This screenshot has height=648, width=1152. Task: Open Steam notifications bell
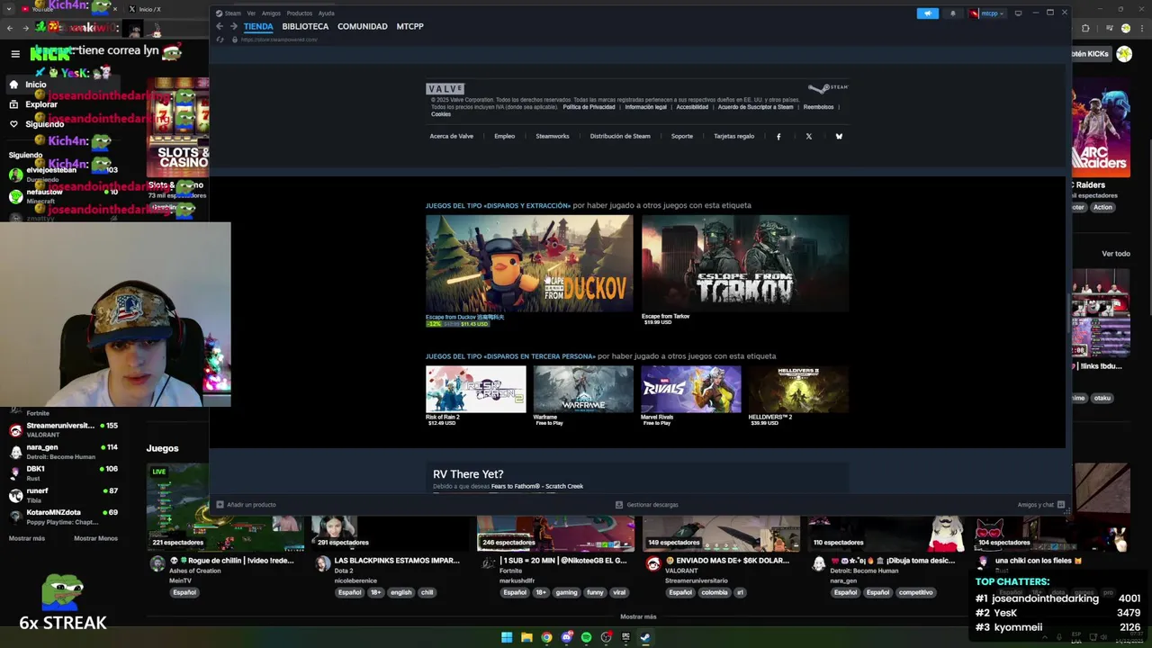(953, 13)
